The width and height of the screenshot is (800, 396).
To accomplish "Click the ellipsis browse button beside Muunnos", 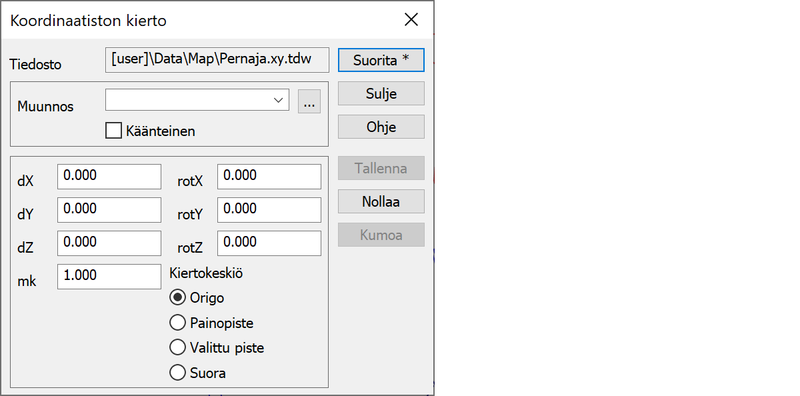I will click(309, 101).
